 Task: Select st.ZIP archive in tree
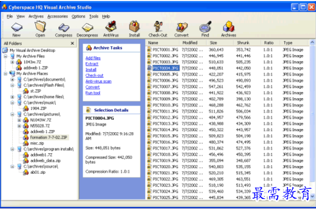click(x=36, y=91)
